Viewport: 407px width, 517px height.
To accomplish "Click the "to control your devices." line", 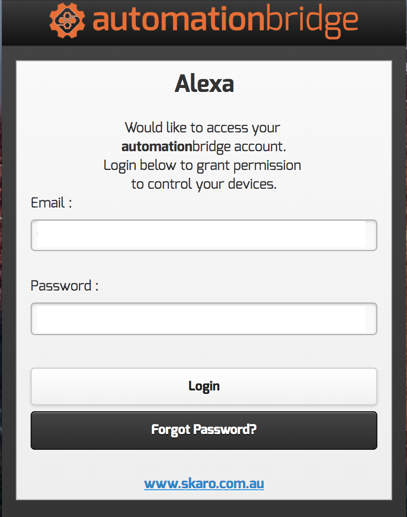I will coord(203,184).
